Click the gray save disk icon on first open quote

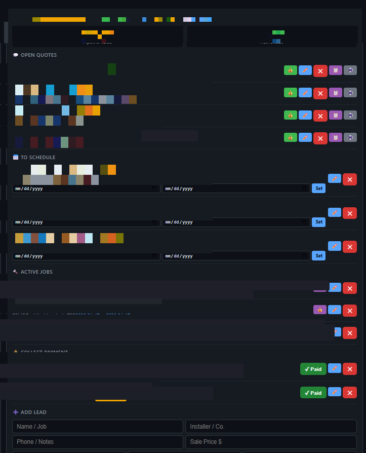(x=350, y=70)
